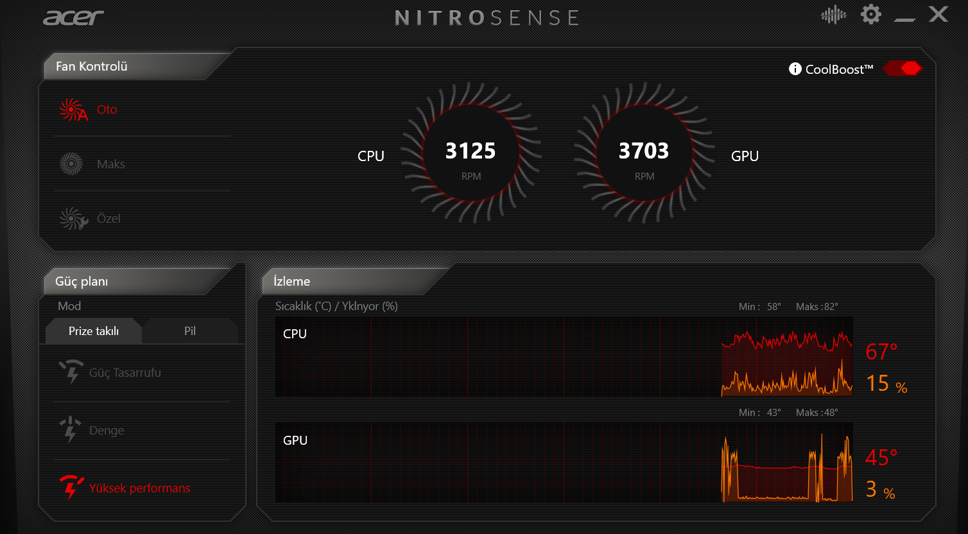The image size is (968, 534).
Task: Click the Yüksek performans lightning icon
Action: pyautogui.click(x=71, y=488)
